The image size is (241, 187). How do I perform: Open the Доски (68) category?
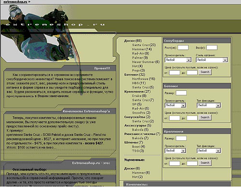pos(133,41)
